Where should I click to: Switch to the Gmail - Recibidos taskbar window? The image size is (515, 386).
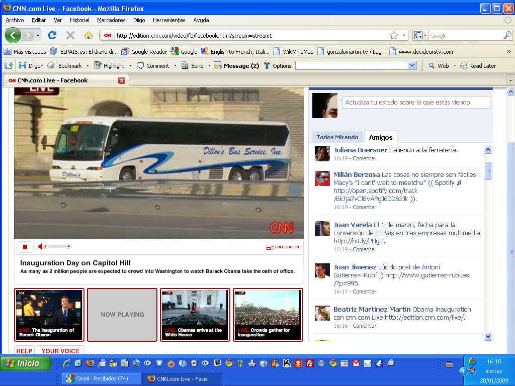(102, 379)
